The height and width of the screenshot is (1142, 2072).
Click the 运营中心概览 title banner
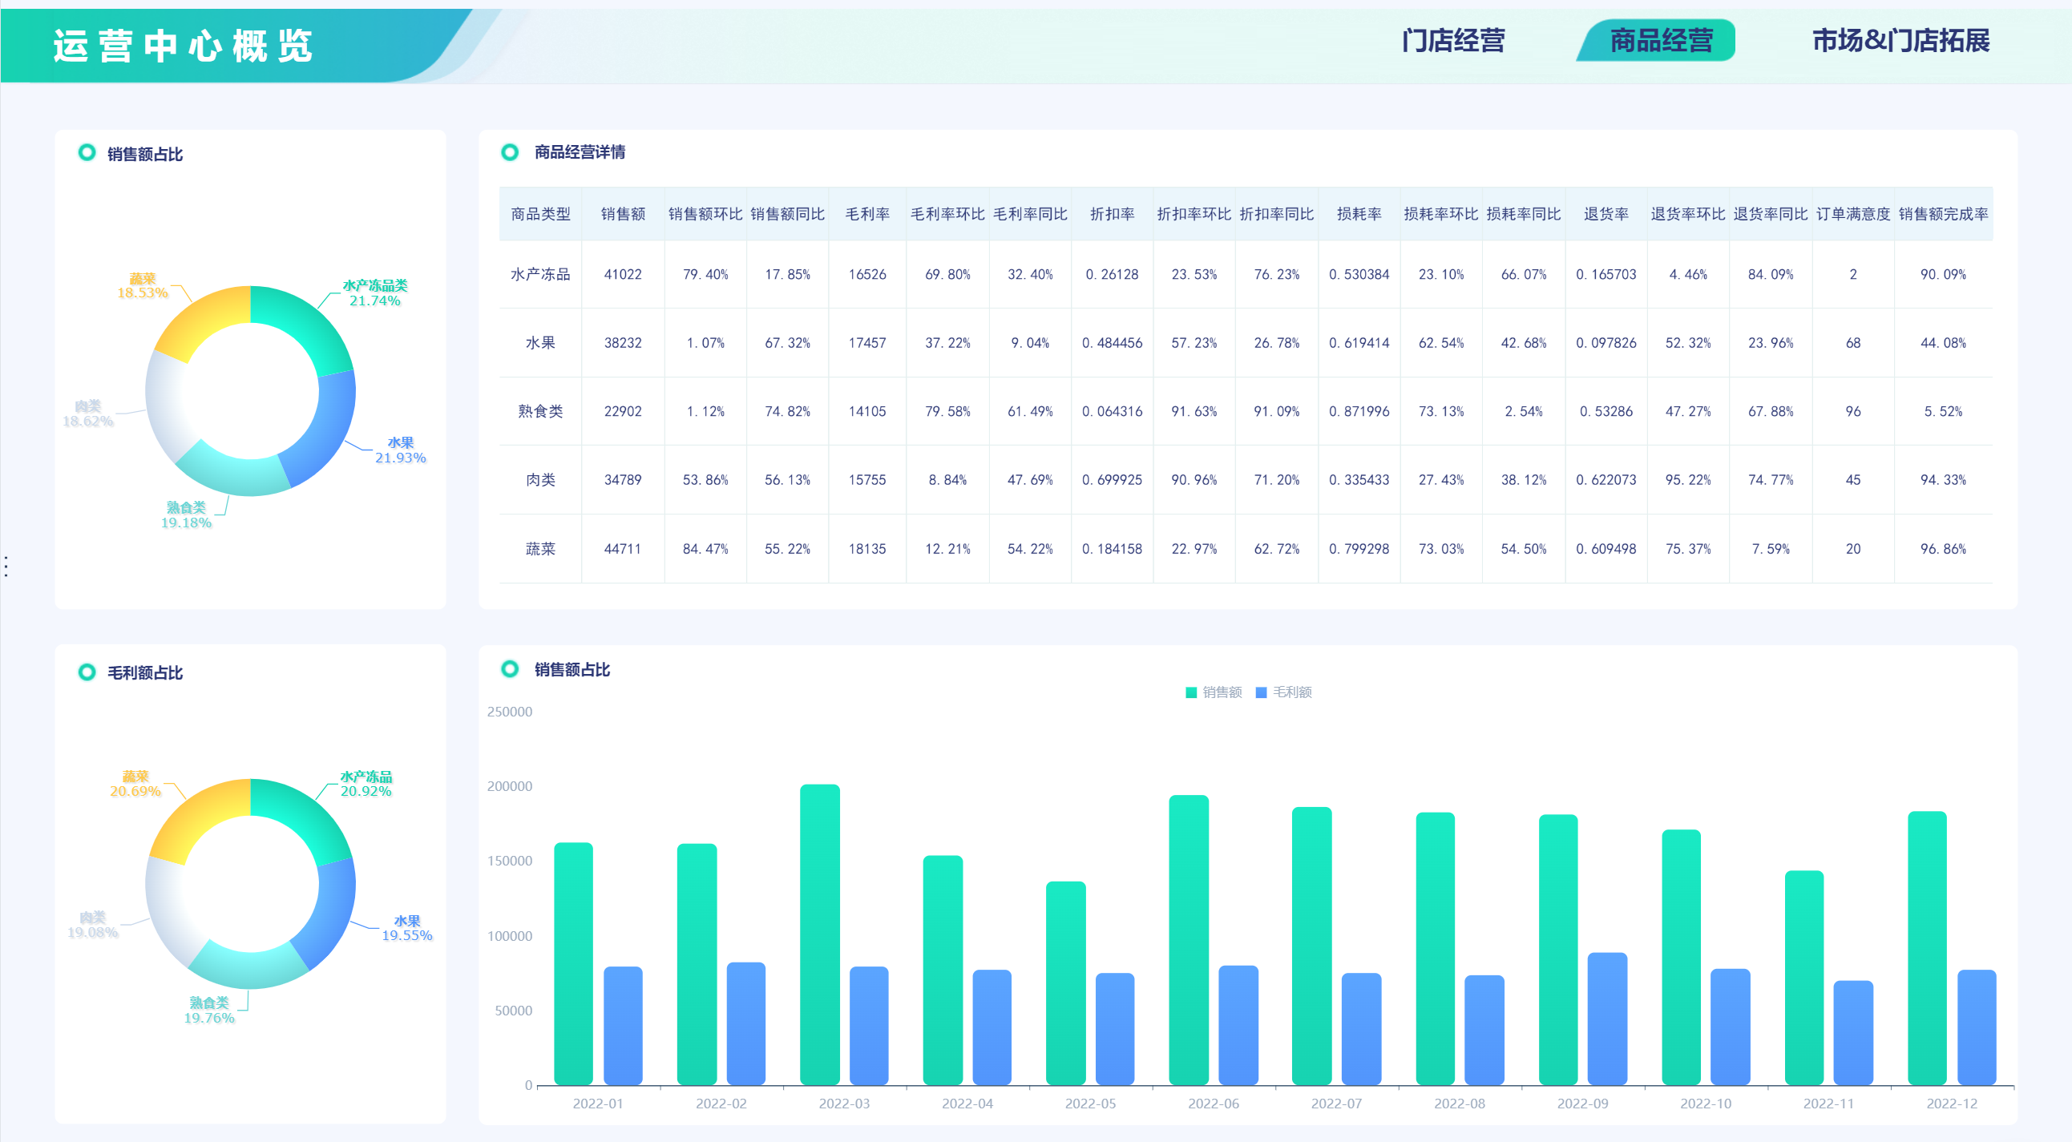[x=184, y=45]
